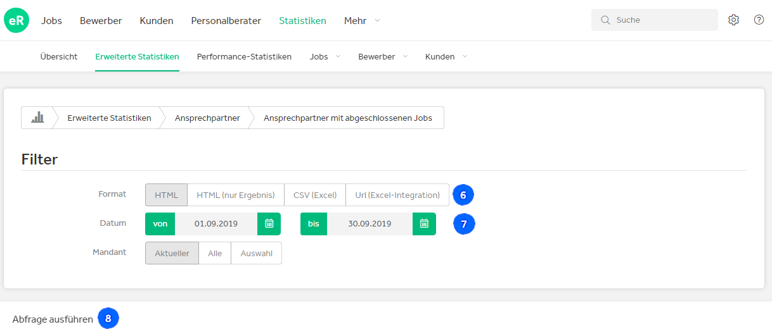Choose 'Alle' for Mandant
Screen dimensions: 772x334
pos(215,253)
